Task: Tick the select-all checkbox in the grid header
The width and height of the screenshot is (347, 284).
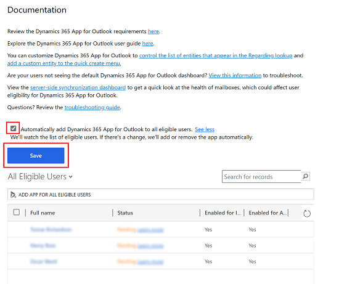Action: click(x=17, y=213)
